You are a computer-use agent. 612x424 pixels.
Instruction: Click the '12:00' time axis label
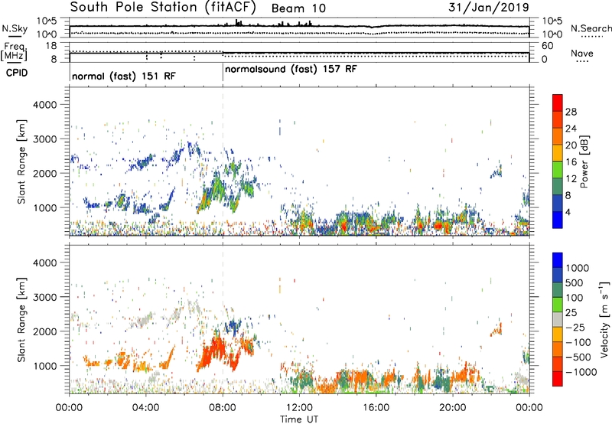point(299,408)
